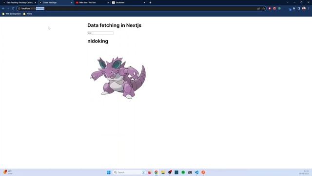312x176 pixels.
Task: Open Chrome three-dot menu
Action: [309, 9]
